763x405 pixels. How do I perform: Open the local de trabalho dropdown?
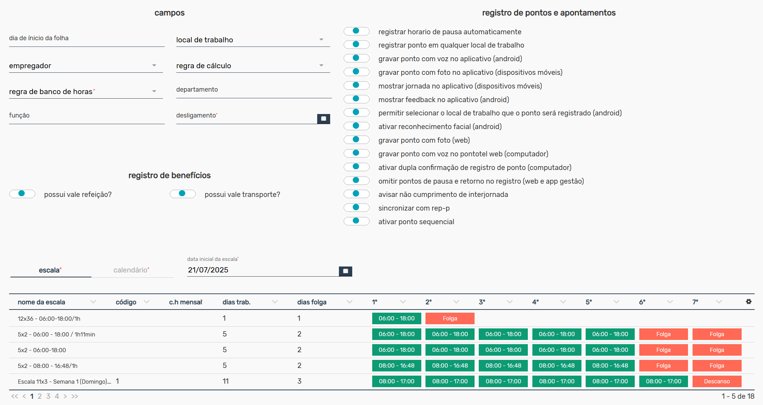click(x=253, y=40)
